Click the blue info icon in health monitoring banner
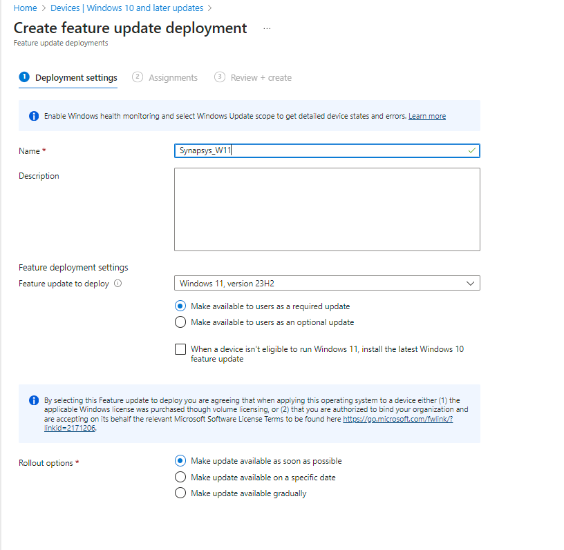 tap(34, 116)
